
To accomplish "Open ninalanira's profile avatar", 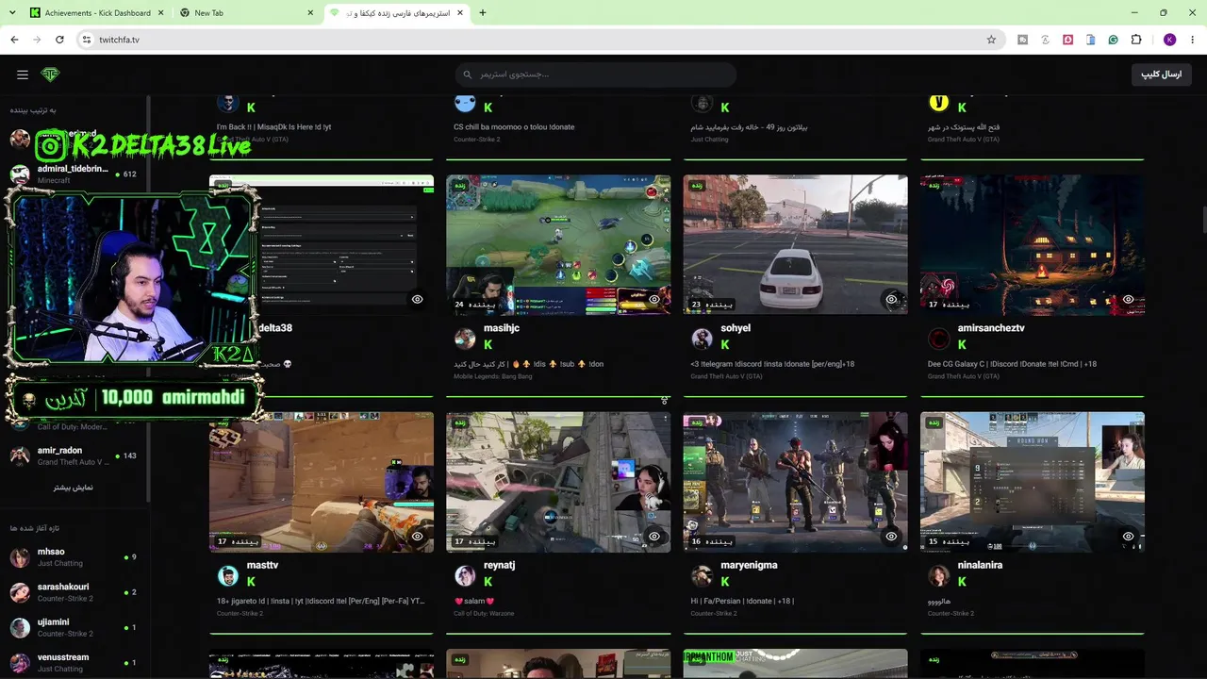I will tap(938, 575).
